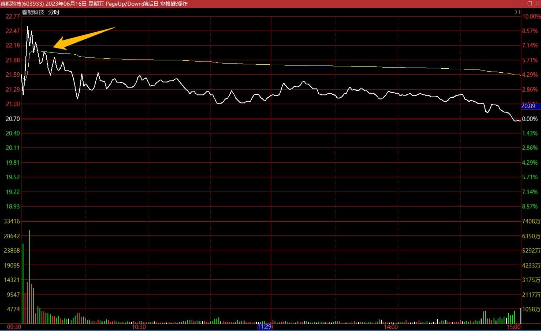Select the yellow arrow annotation

click(83, 38)
